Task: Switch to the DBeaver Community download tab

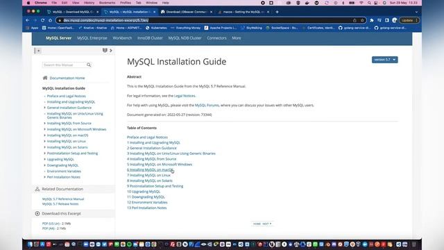Action: coord(185,12)
